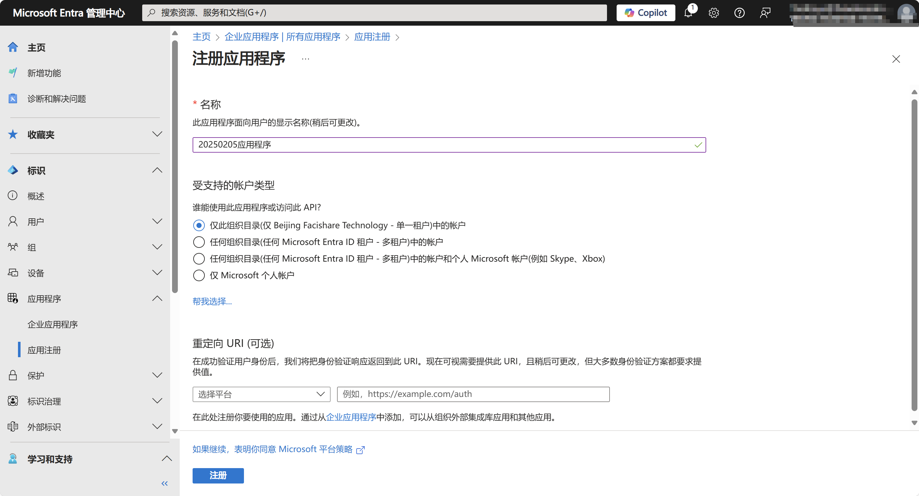Click the home icon in sidebar
The height and width of the screenshot is (496, 919).
[13, 47]
